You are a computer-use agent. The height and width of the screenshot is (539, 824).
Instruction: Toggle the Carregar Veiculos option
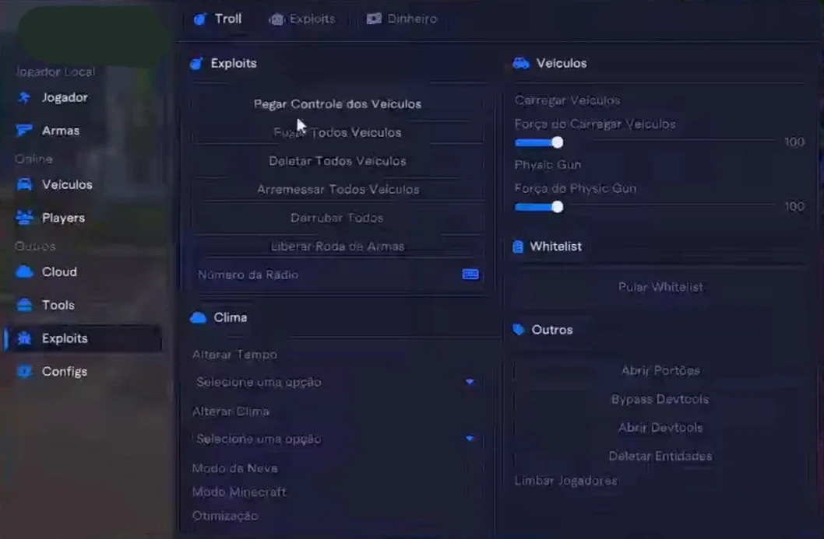[568, 100]
